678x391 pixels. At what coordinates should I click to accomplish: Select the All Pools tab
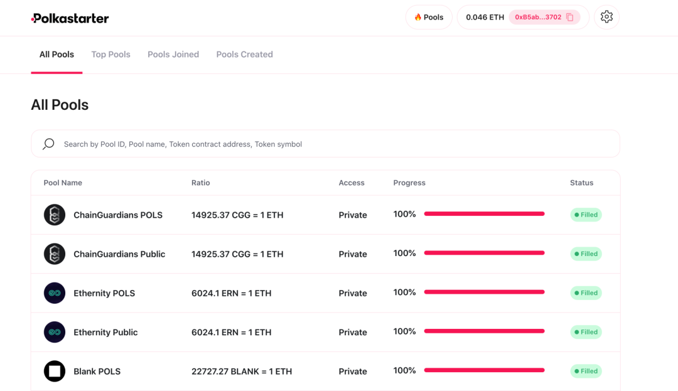click(56, 55)
